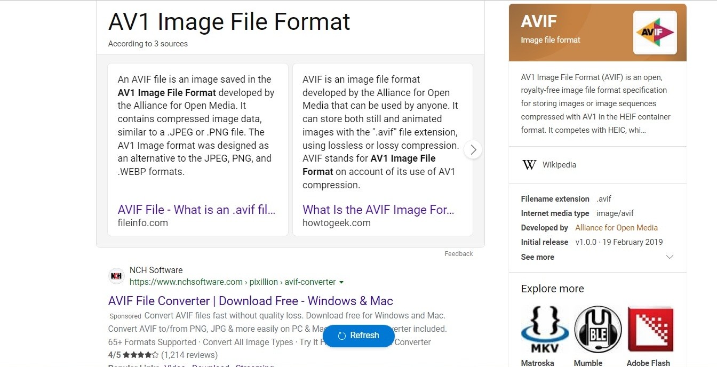This screenshot has width=717, height=367.
Task: Open NCH ad URL dropdown arrow
Action: (x=341, y=282)
